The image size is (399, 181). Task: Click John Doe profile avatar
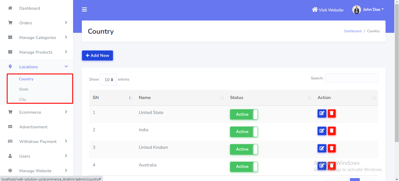[x=356, y=10]
